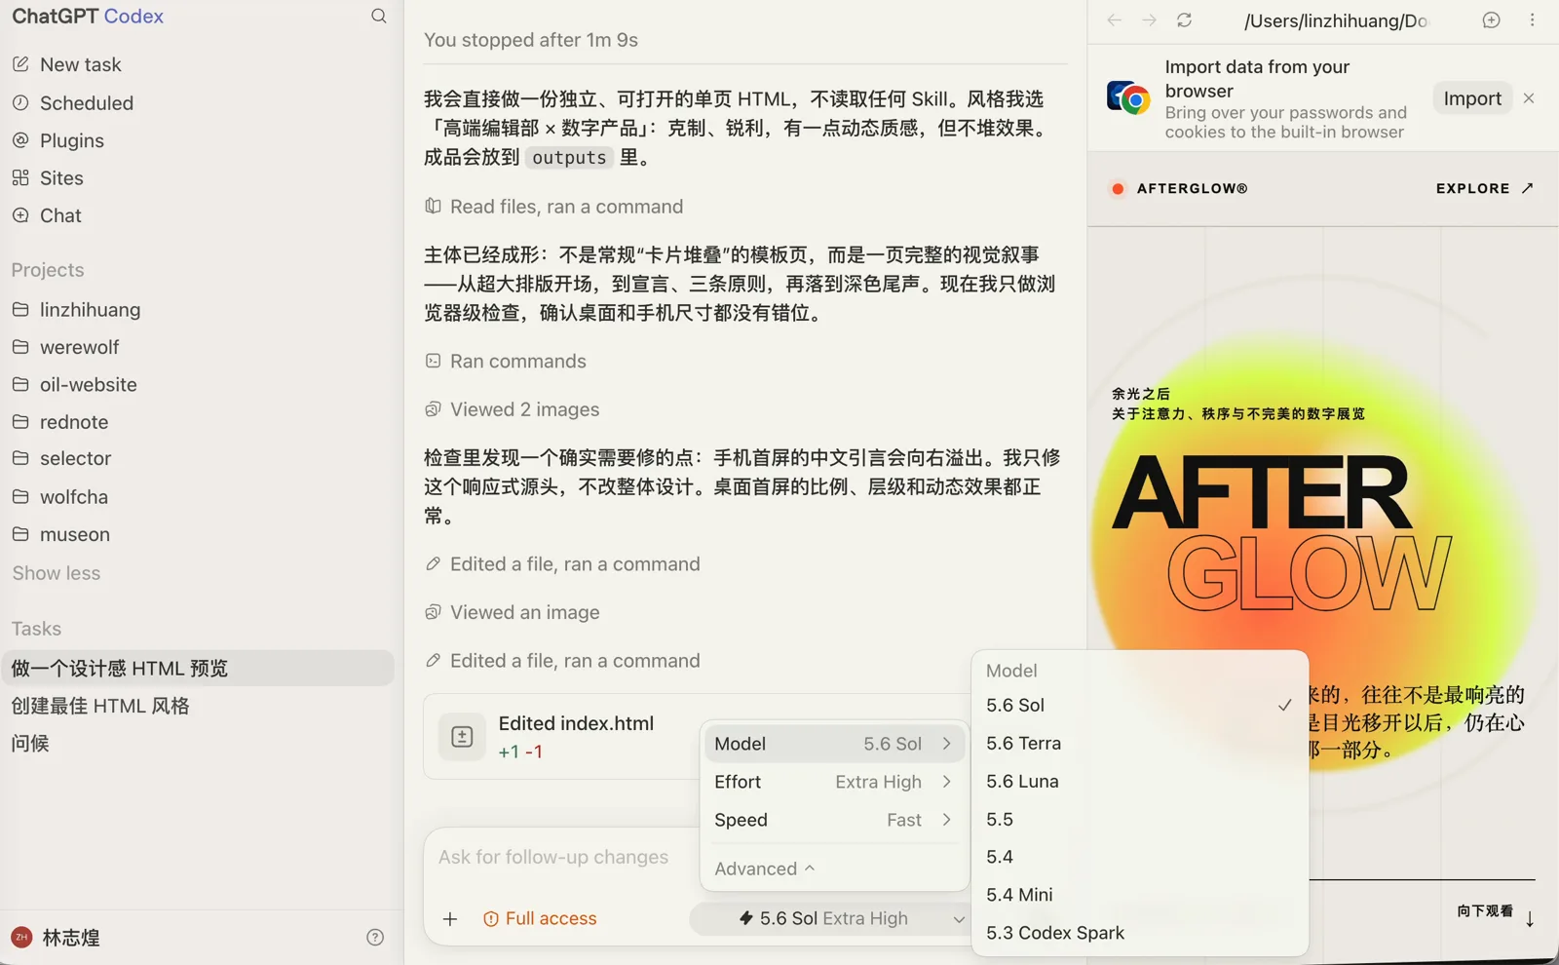
Task: Expand the Viewed an image step
Action: tap(512, 612)
